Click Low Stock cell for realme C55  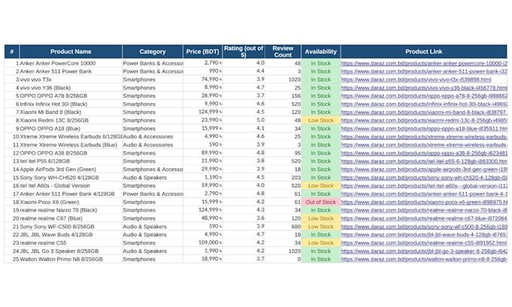[321, 243]
